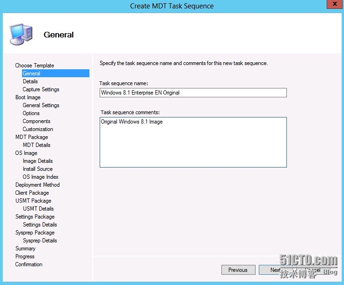Screen dimensions: 344x285
Task: Open the Details step under General
Action: click(30, 81)
